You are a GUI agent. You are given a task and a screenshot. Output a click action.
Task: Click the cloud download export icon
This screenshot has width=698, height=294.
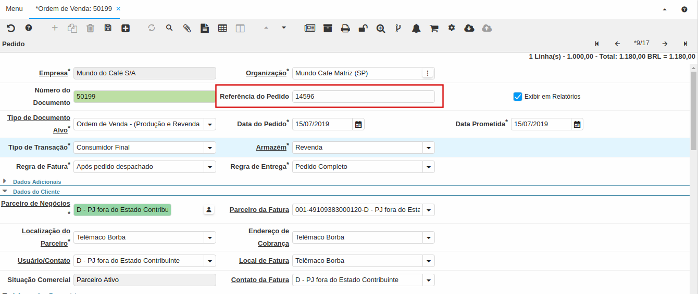469,28
